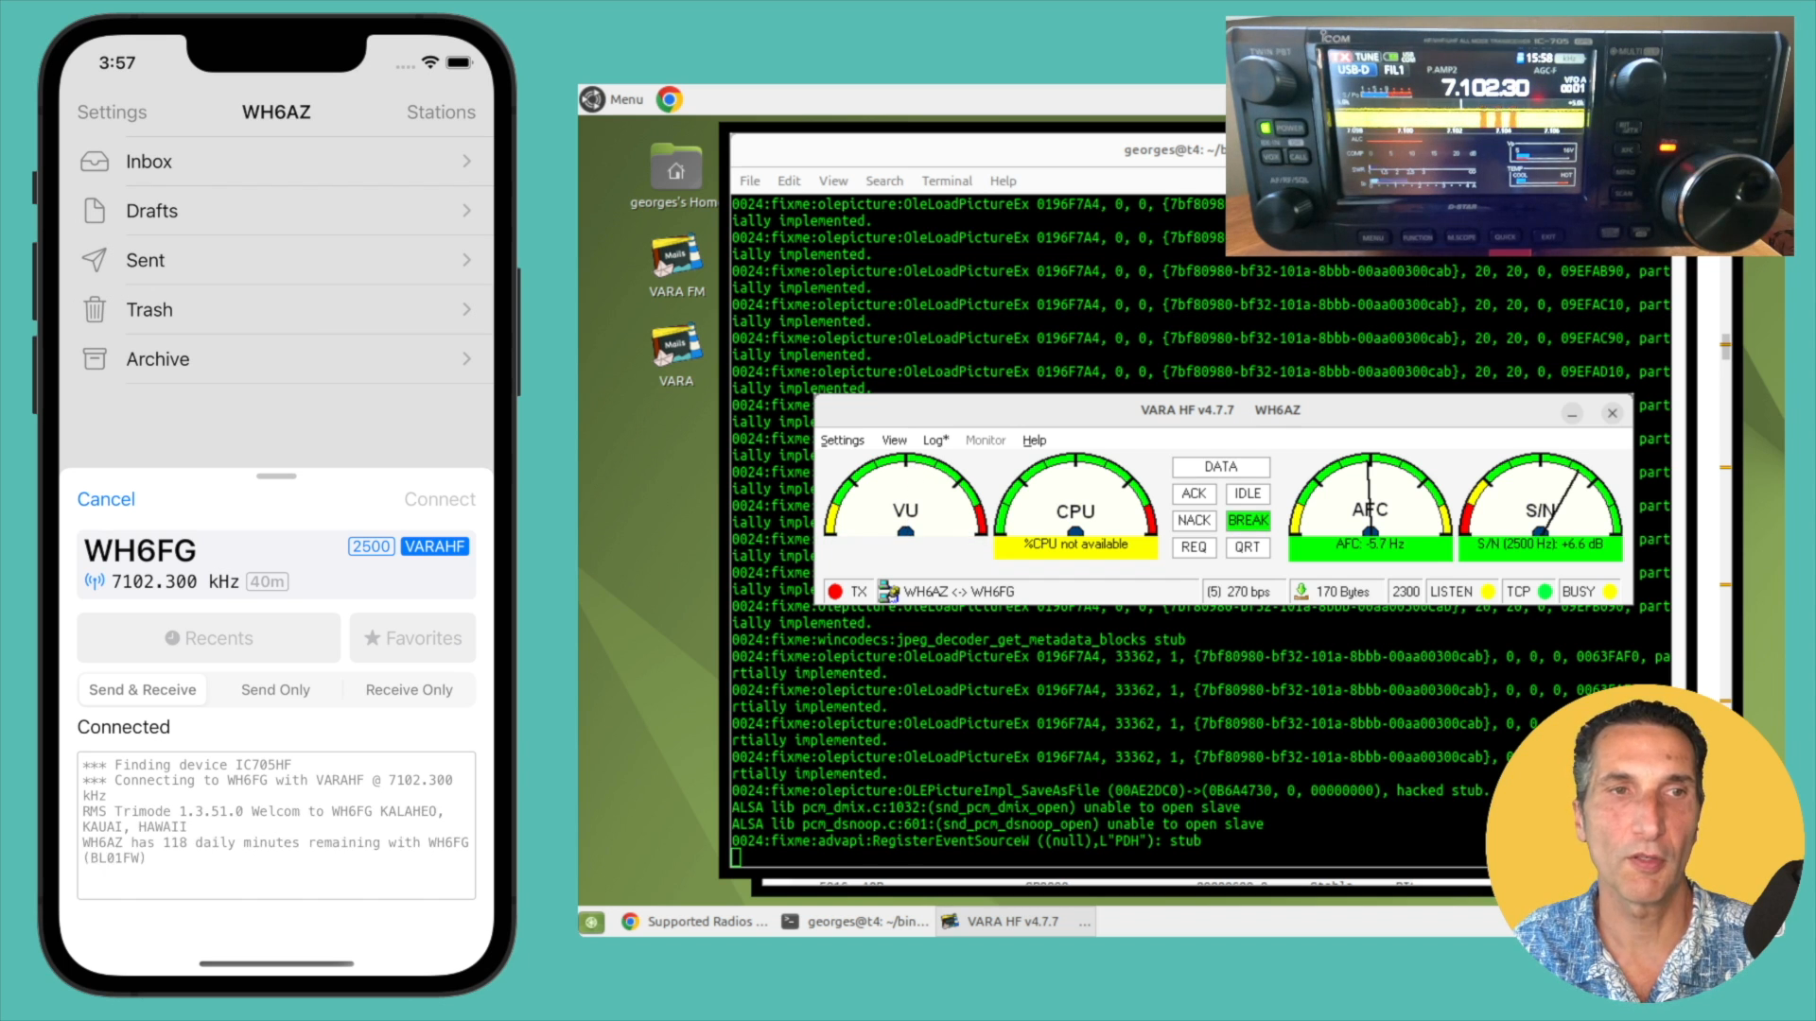Viewport: 1816px width, 1021px height.
Task: Launch the VARA desktop shortcut icon
Action: (676, 345)
